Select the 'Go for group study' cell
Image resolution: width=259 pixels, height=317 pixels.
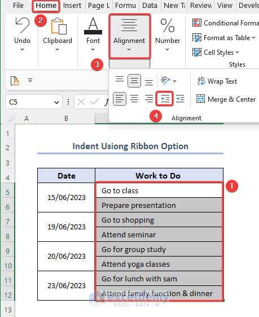coord(159,249)
